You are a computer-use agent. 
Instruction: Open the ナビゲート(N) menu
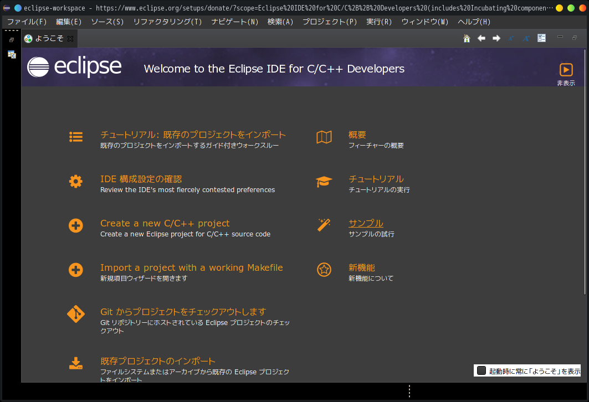(x=235, y=22)
